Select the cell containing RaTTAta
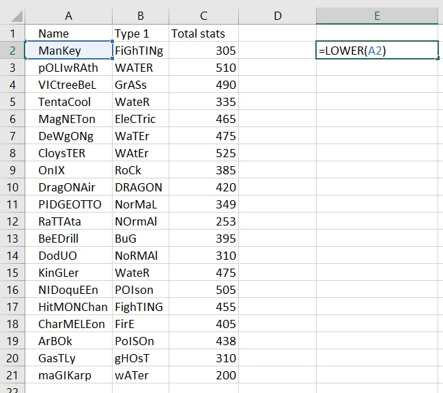This screenshot has width=443, height=393. [x=69, y=221]
